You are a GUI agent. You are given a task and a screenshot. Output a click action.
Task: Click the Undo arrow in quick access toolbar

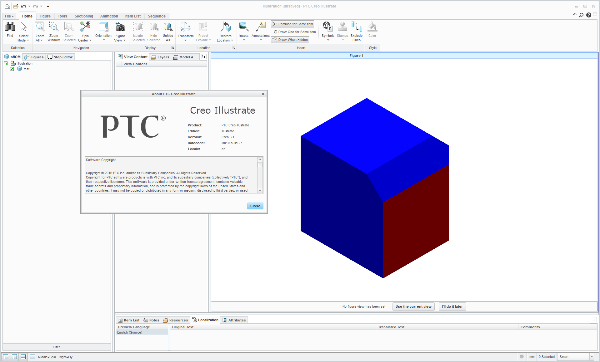(x=23, y=6)
